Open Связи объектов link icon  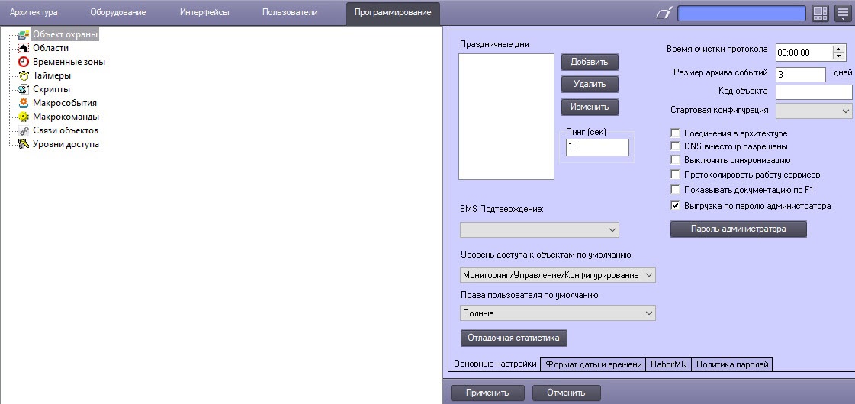tap(24, 130)
